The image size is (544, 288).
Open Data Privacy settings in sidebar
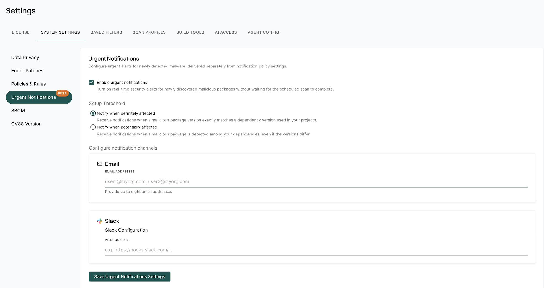click(25, 58)
